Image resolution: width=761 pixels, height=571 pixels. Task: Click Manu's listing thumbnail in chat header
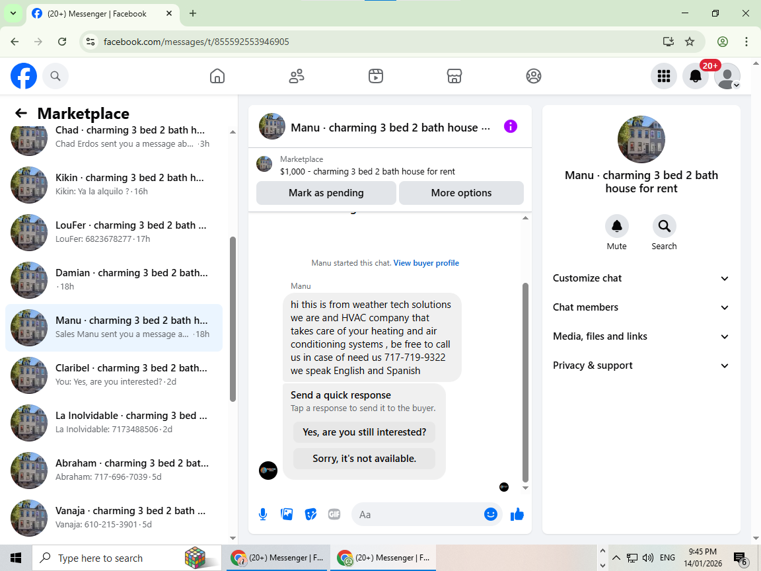[272, 127]
